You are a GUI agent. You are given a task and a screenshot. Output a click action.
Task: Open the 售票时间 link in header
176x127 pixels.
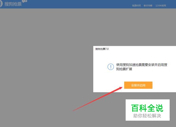(x=136, y=6)
